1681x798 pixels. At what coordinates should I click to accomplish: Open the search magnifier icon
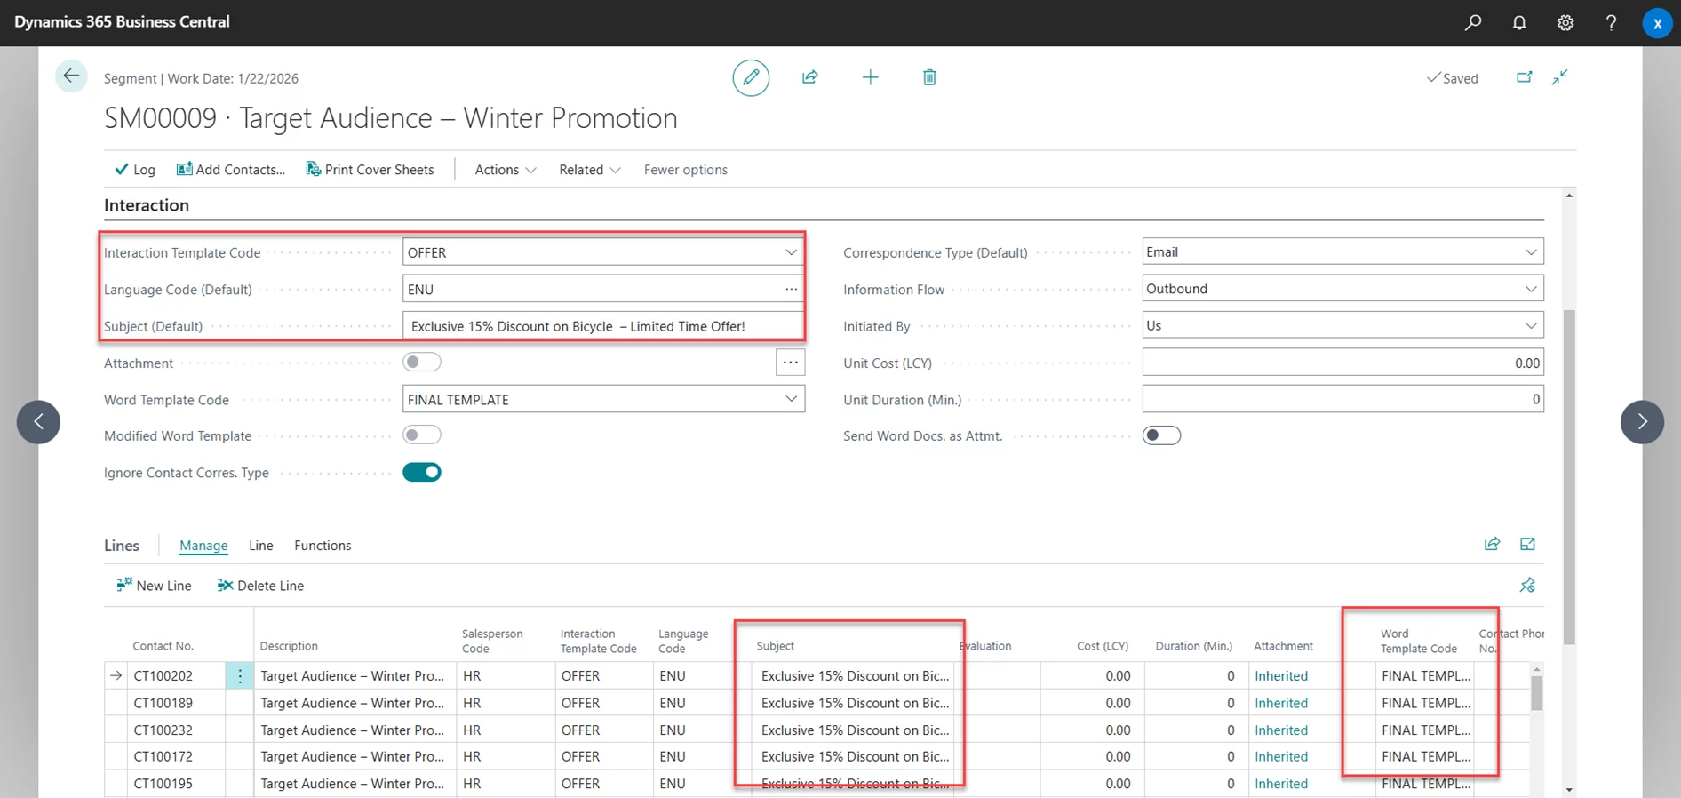pyautogui.click(x=1473, y=22)
